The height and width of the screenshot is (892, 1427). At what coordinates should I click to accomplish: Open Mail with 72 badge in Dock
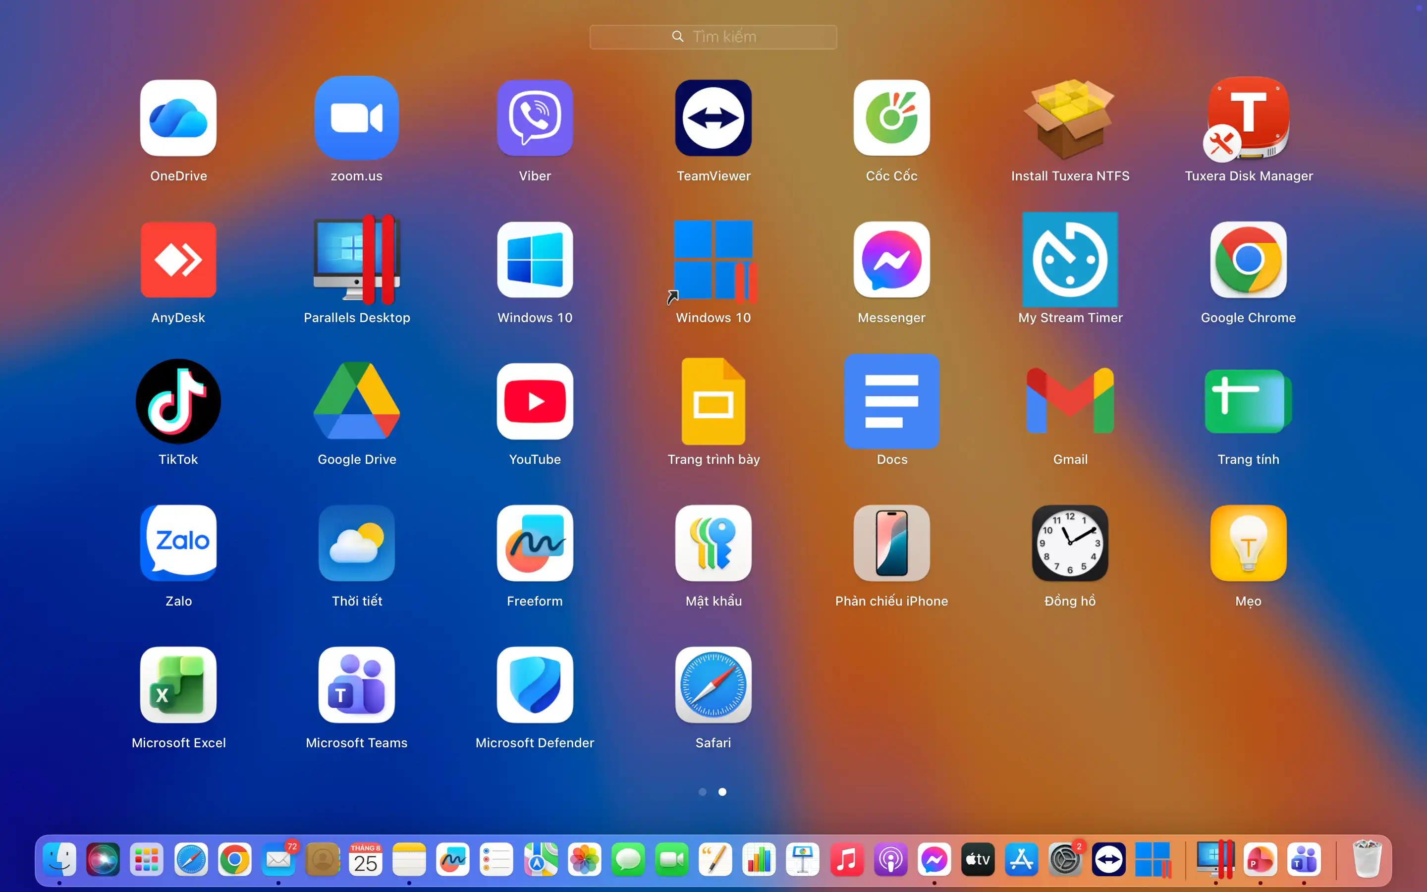pyautogui.click(x=278, y=860)
